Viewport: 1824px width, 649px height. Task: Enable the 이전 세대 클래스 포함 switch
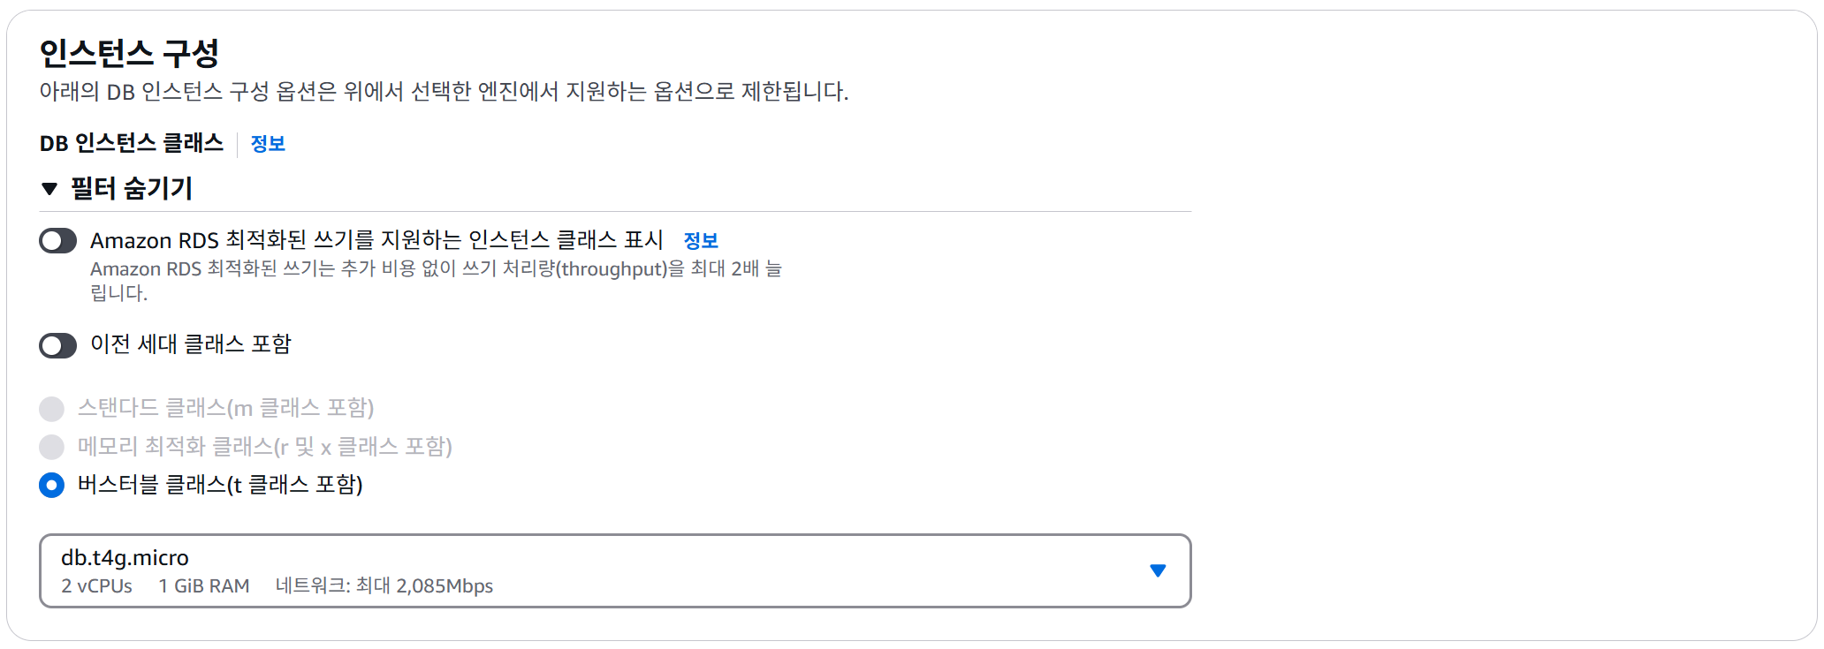(x=58, y=345)
